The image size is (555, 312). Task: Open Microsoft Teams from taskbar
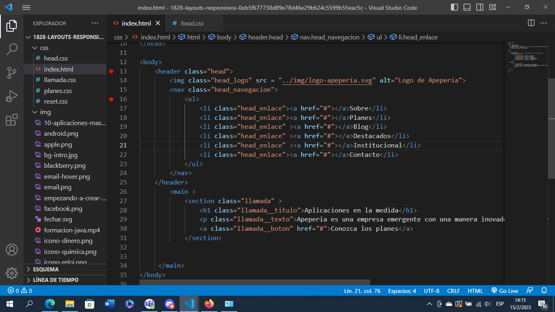point(150,303)
